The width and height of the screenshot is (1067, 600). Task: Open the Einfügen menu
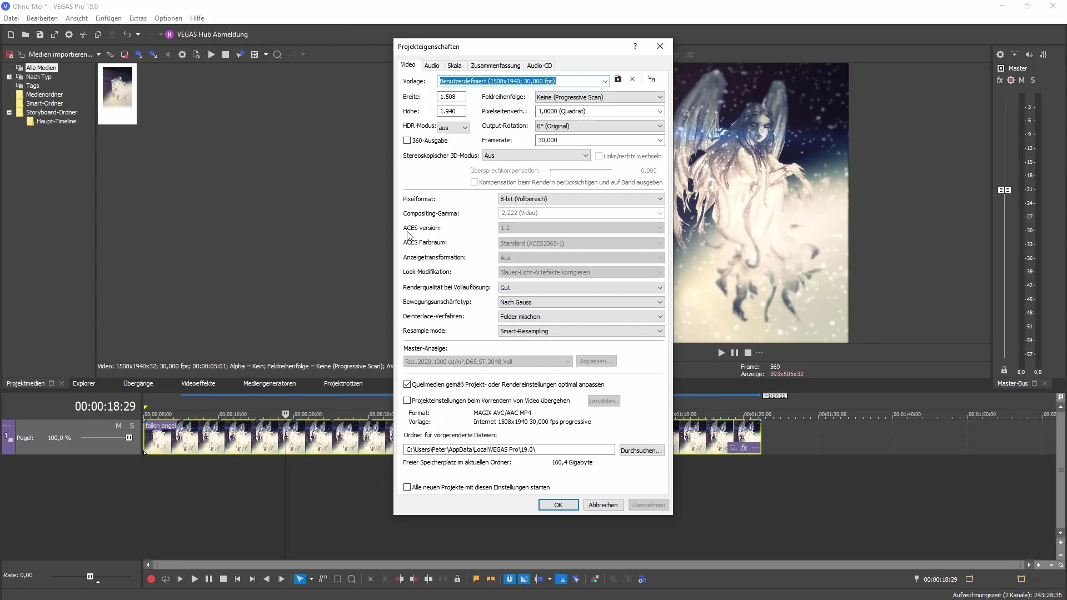[x=108, y=18]
